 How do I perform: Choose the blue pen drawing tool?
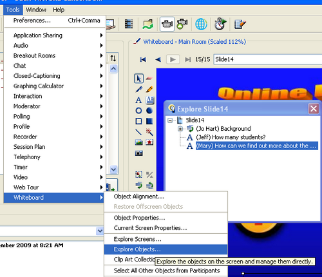[138, 89]
